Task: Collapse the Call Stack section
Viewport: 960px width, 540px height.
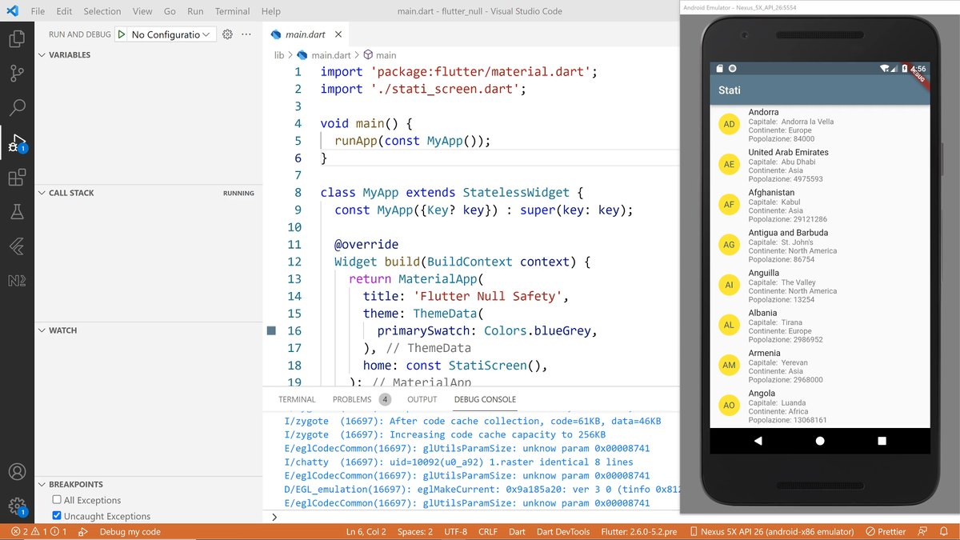Action: (70, 193)
